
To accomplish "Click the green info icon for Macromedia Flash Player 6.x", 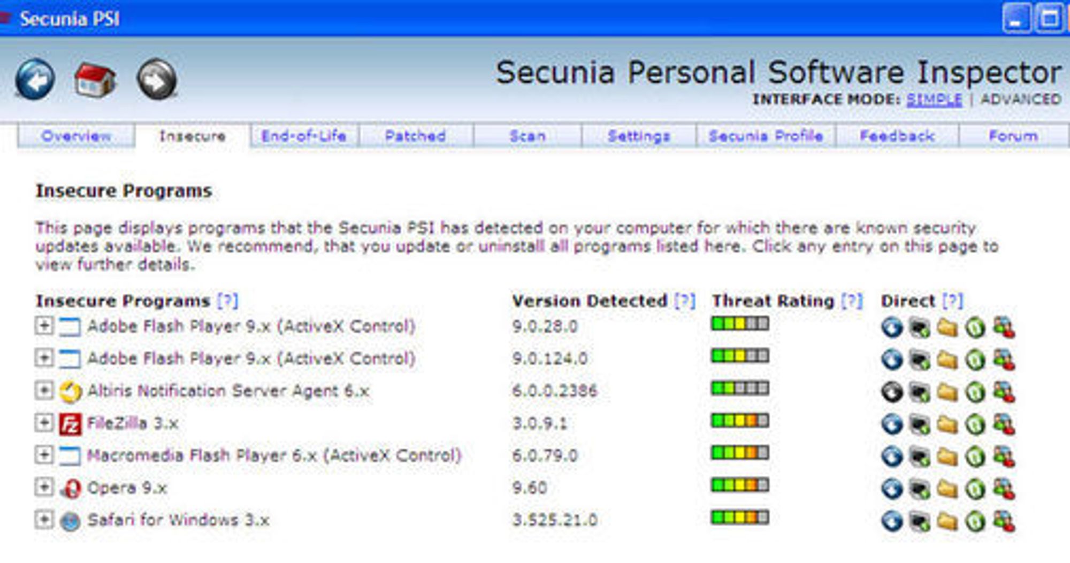I will (975, 456).
